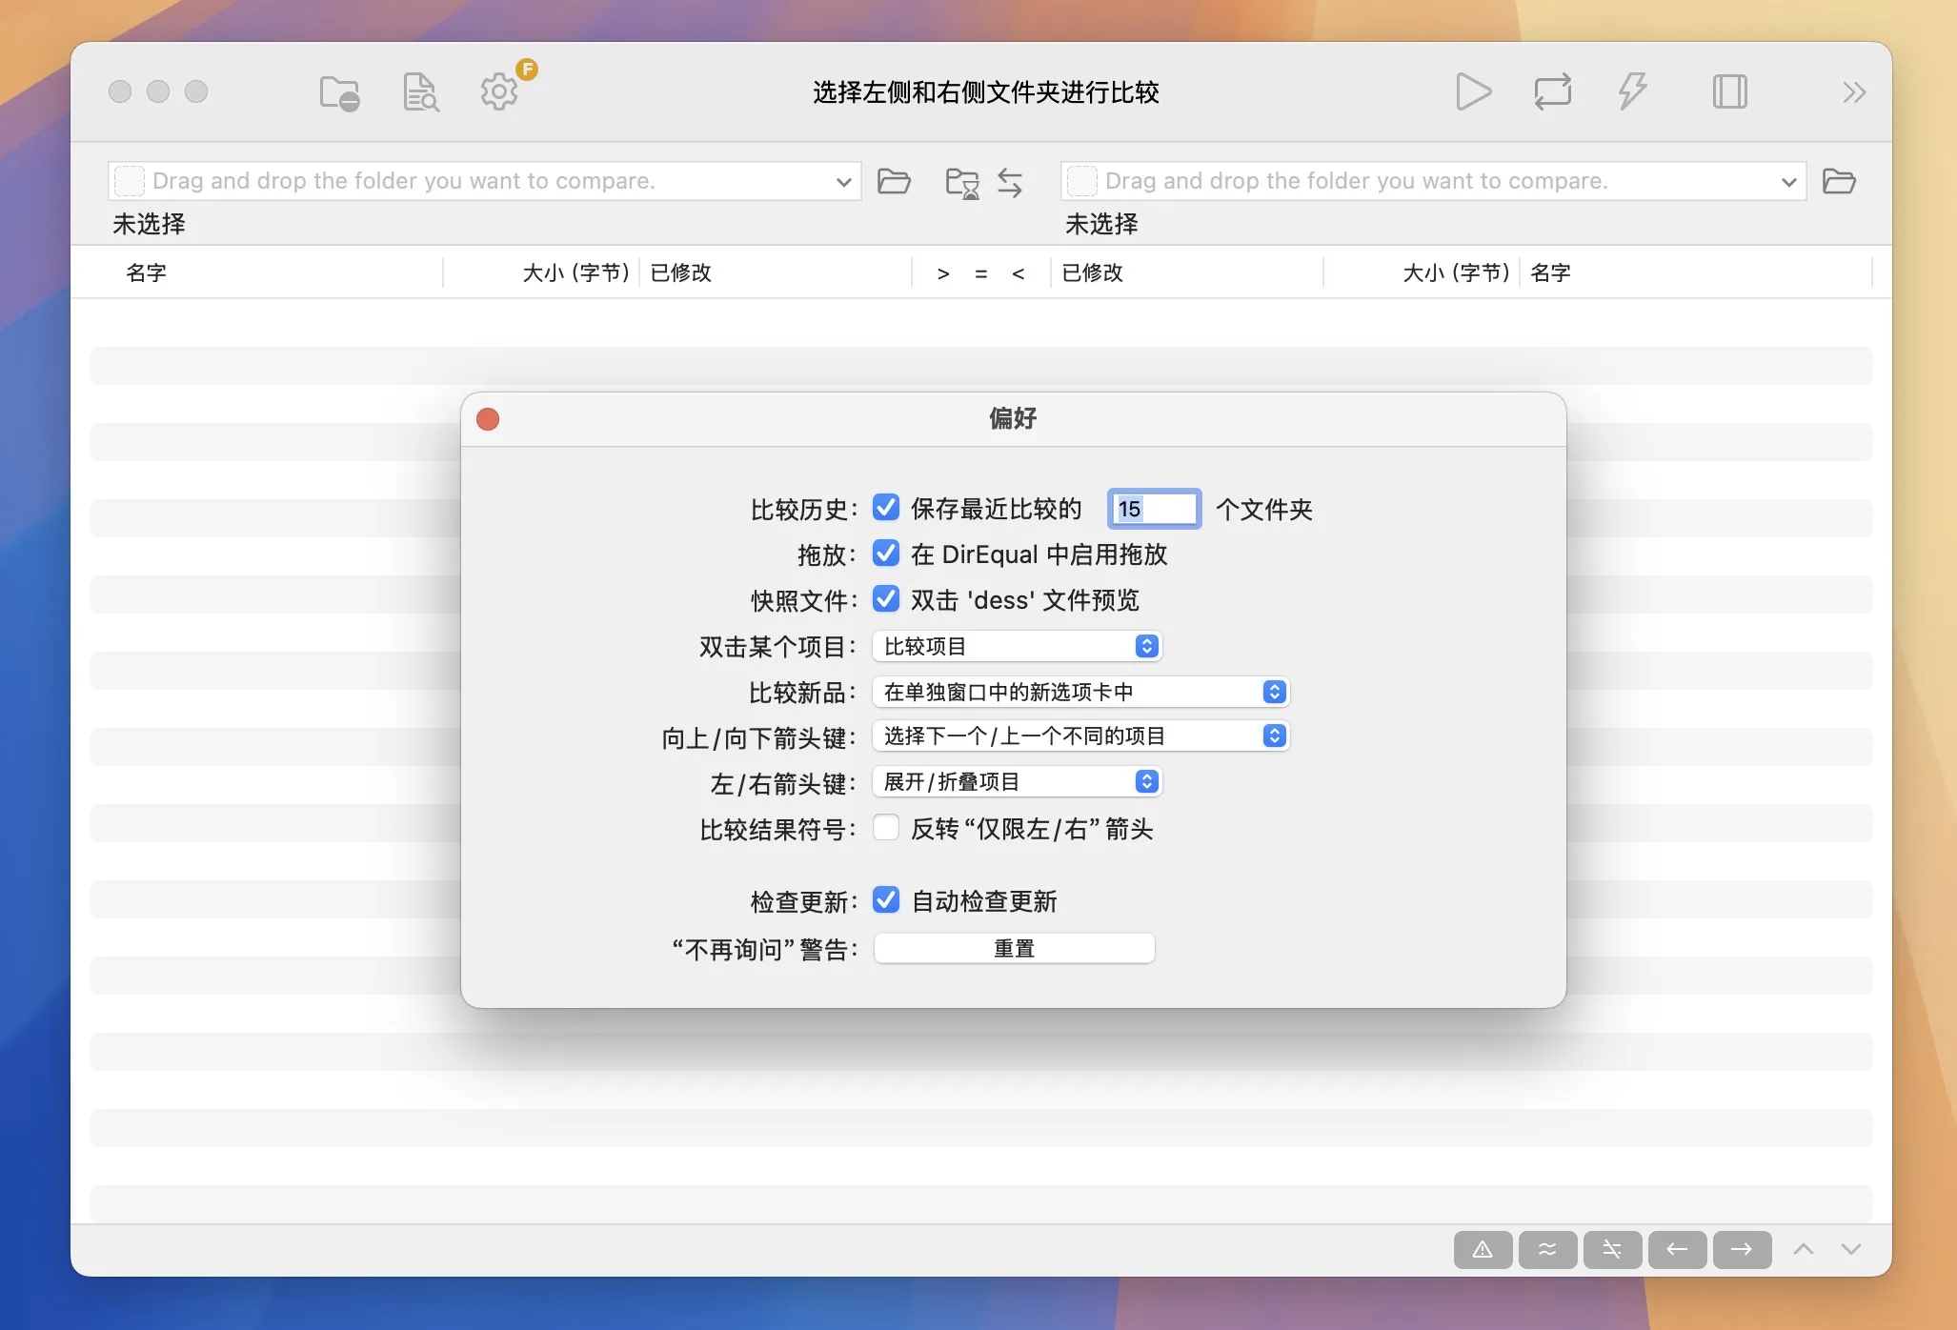
Task: Swap left and right folders icon
Action: pyautogui.click(x=1011, y=182)
